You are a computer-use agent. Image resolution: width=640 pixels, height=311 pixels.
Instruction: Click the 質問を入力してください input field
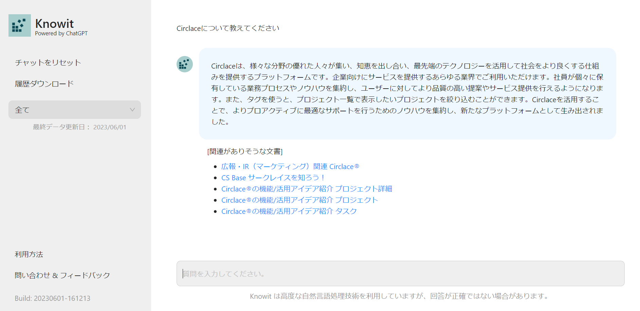click(x=401, y=274)
